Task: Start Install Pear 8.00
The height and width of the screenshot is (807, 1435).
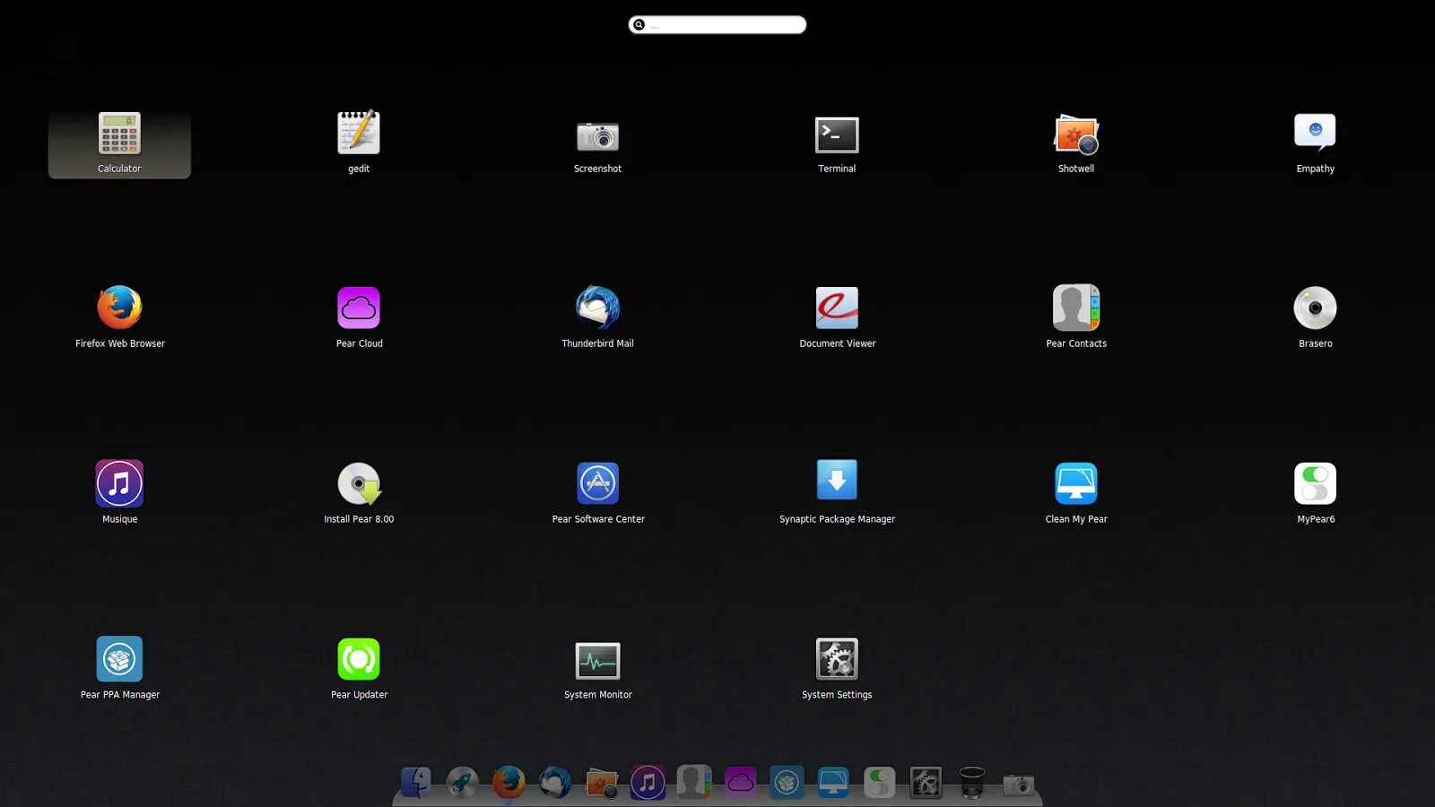Action: pyautogui.click(x=359, y=492)
